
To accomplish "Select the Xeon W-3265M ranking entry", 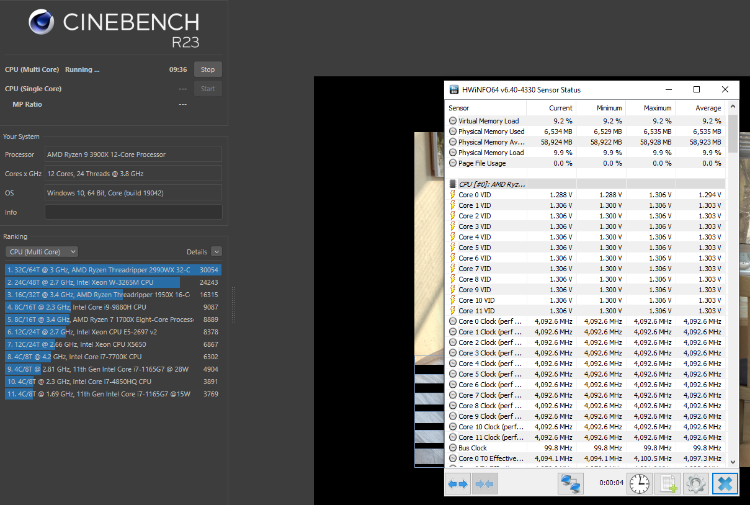I will (x=113, y=282).
